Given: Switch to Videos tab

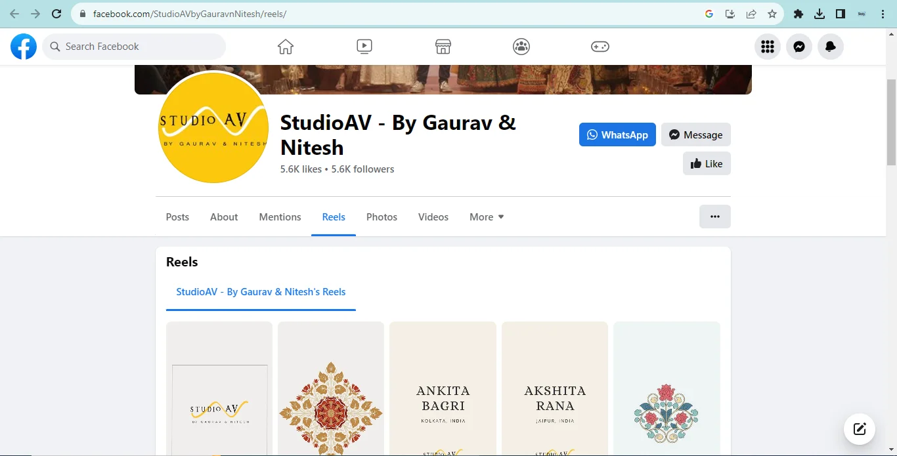Looking at the screenshot, I should [433, 217].
